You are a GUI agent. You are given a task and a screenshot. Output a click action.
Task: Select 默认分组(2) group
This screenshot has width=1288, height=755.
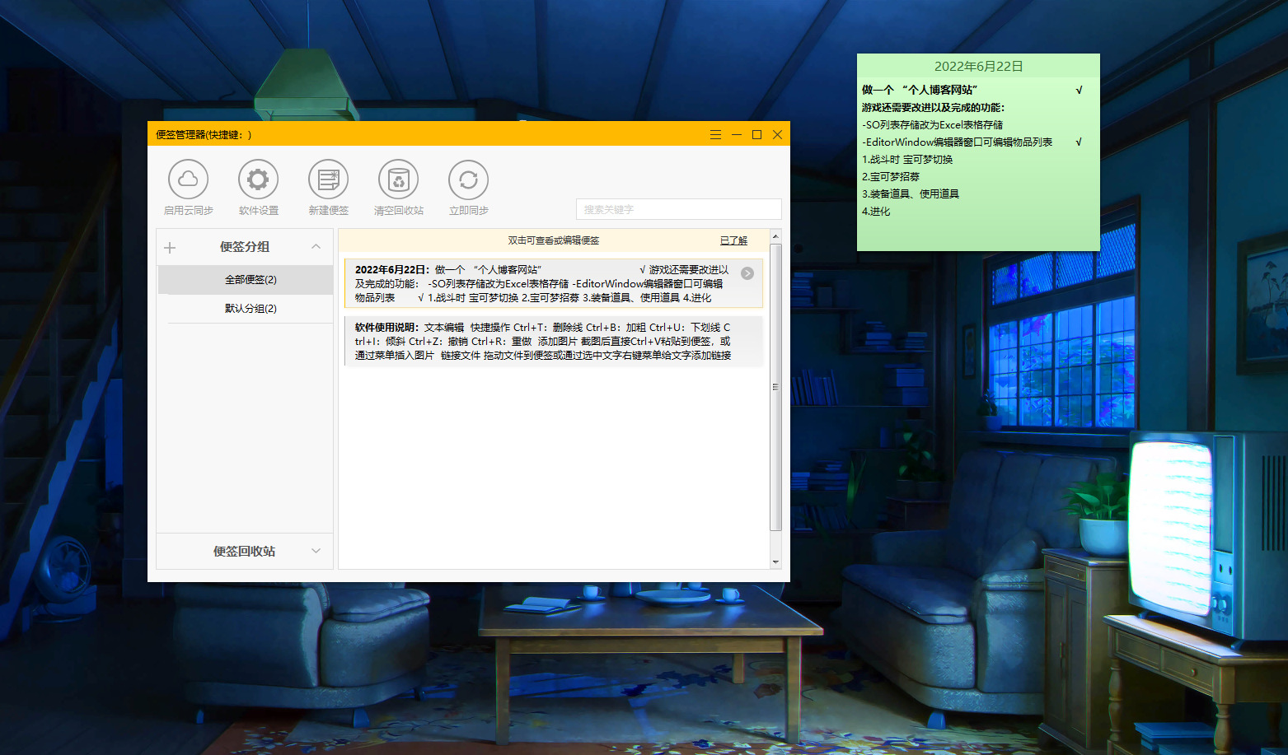click(x=245, y=309)
